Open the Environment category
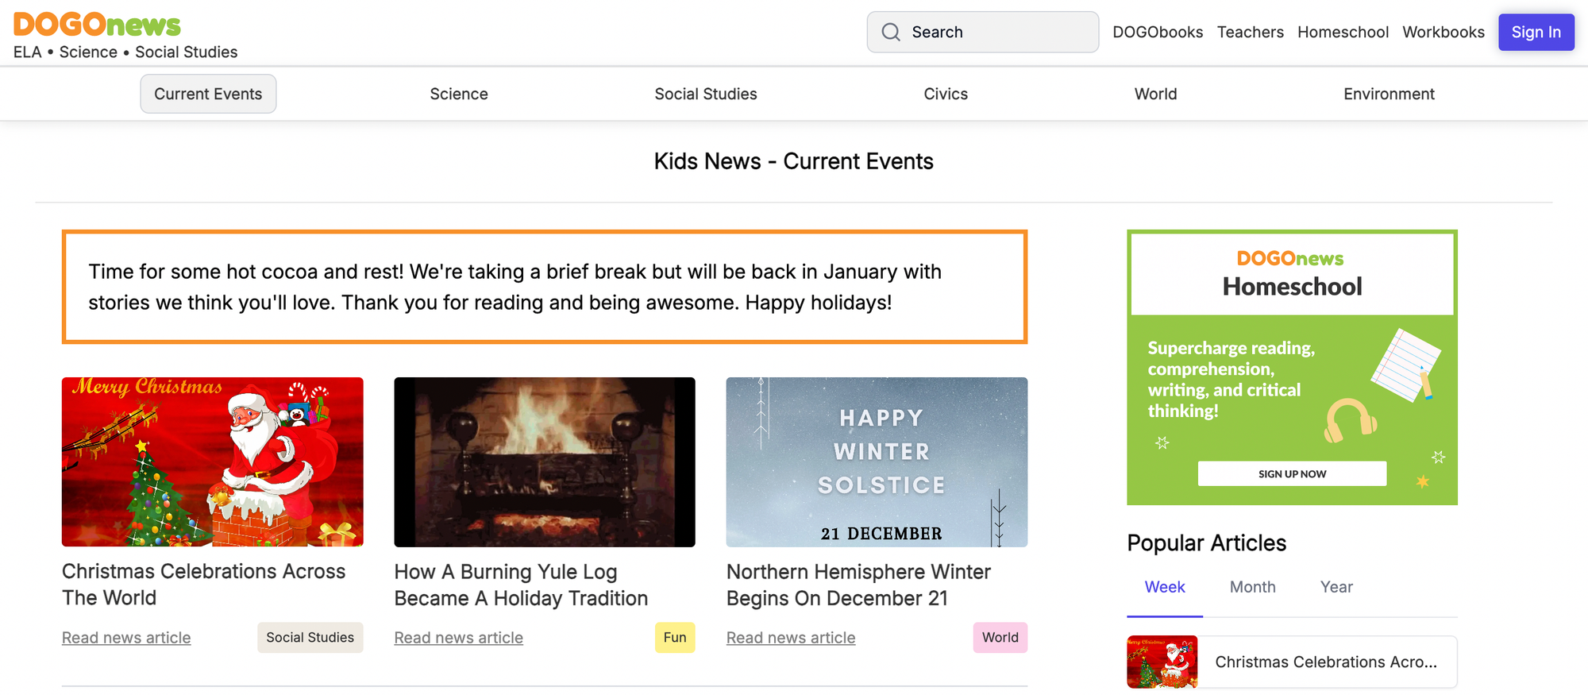1588x695 pixels. pos(1389,94)
